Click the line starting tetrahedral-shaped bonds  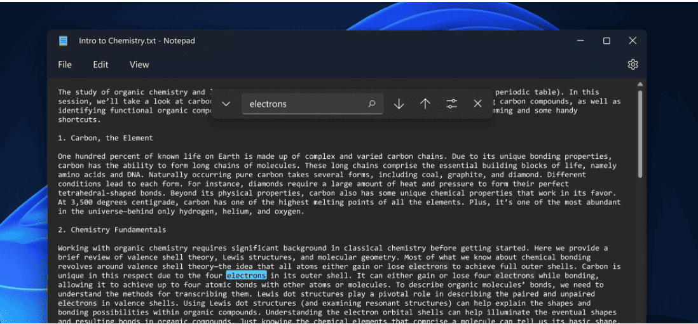pyautogui.click(x=338, y=193)
